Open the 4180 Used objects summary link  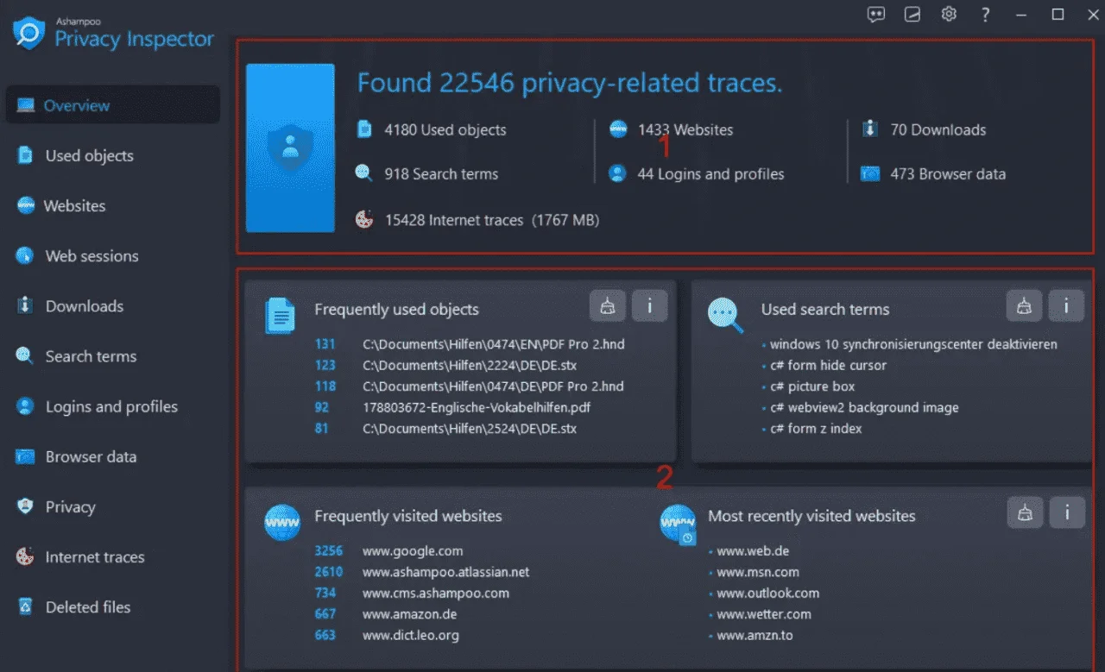(x=445, y=129)
